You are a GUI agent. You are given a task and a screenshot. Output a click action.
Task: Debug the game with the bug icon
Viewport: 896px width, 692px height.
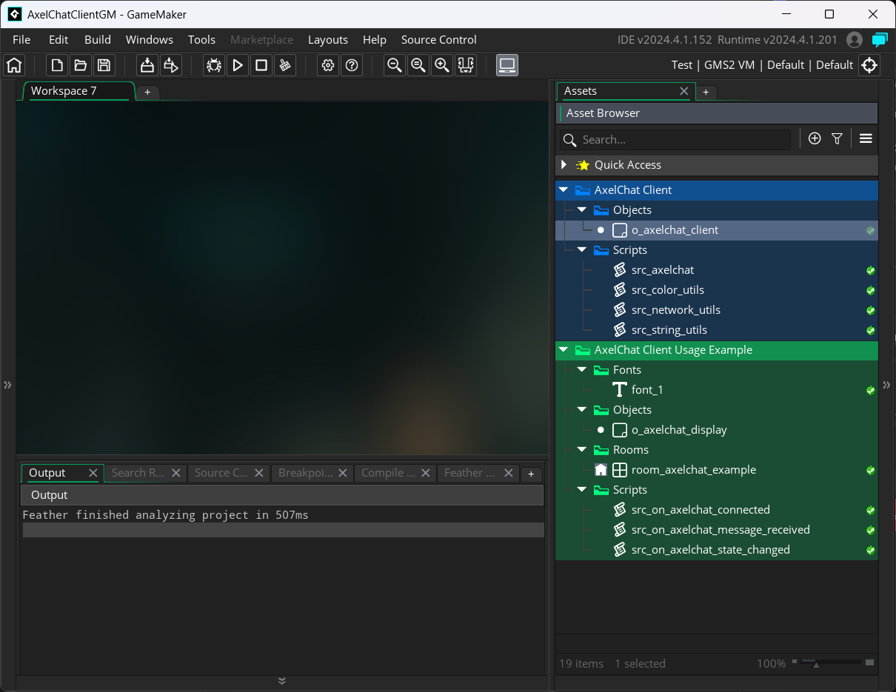click(214, 65)
